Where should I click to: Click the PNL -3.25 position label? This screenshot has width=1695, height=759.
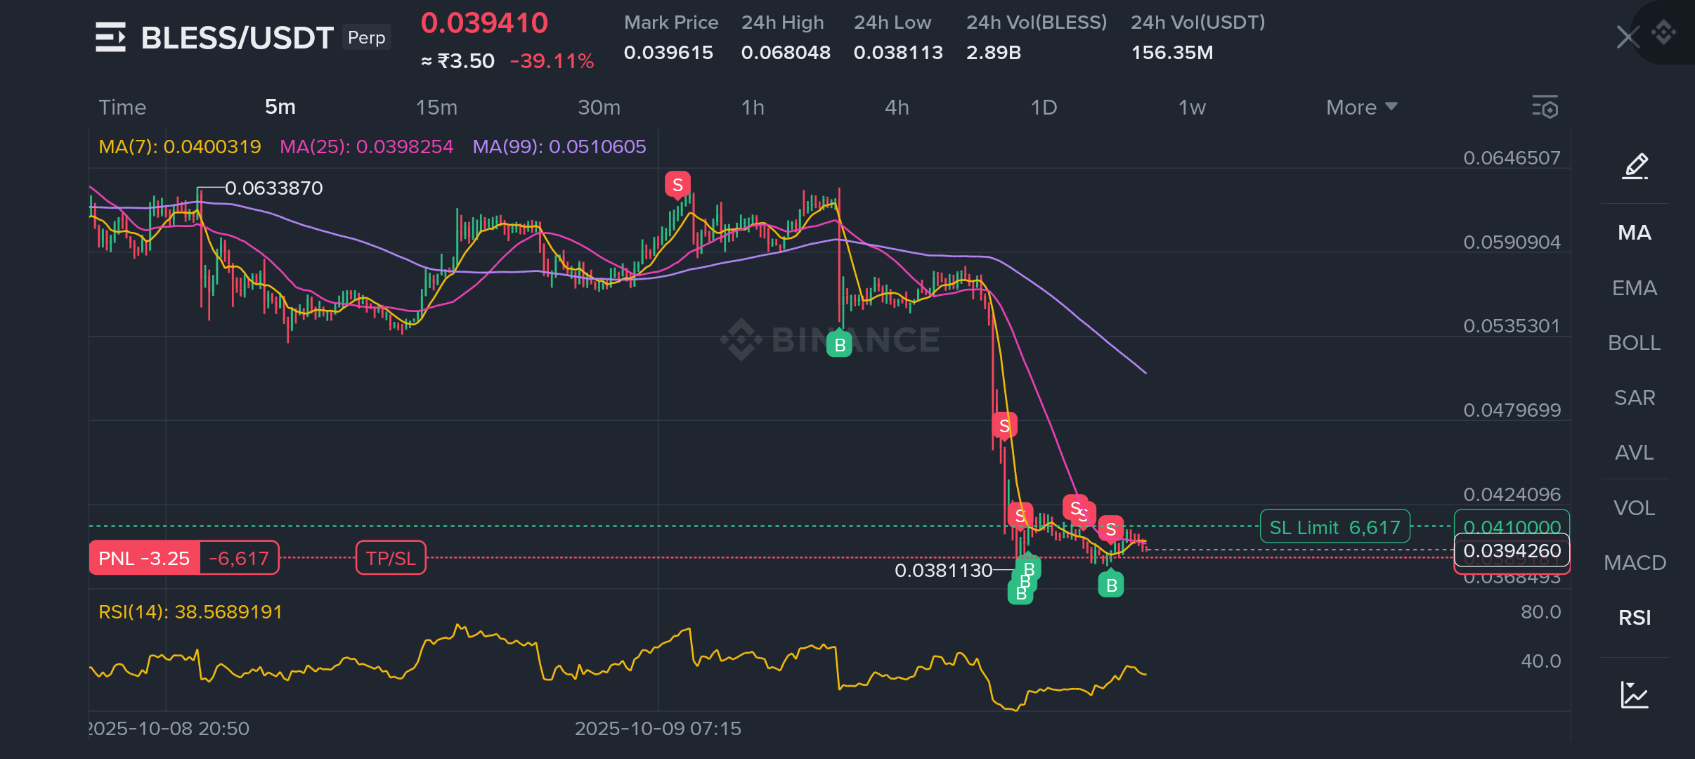(x=145, y=558)
